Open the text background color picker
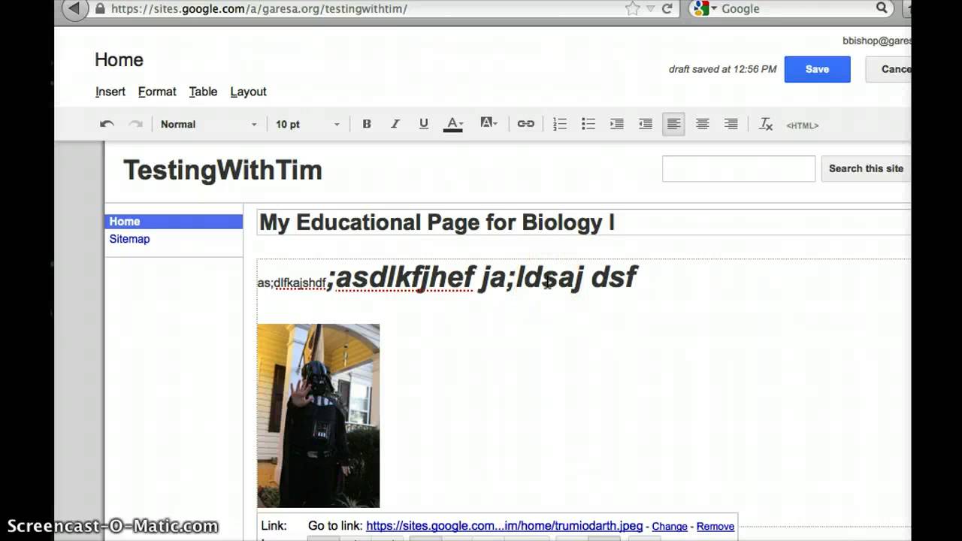The width and height of the screenshot is (962, 541). click(489, 123)
